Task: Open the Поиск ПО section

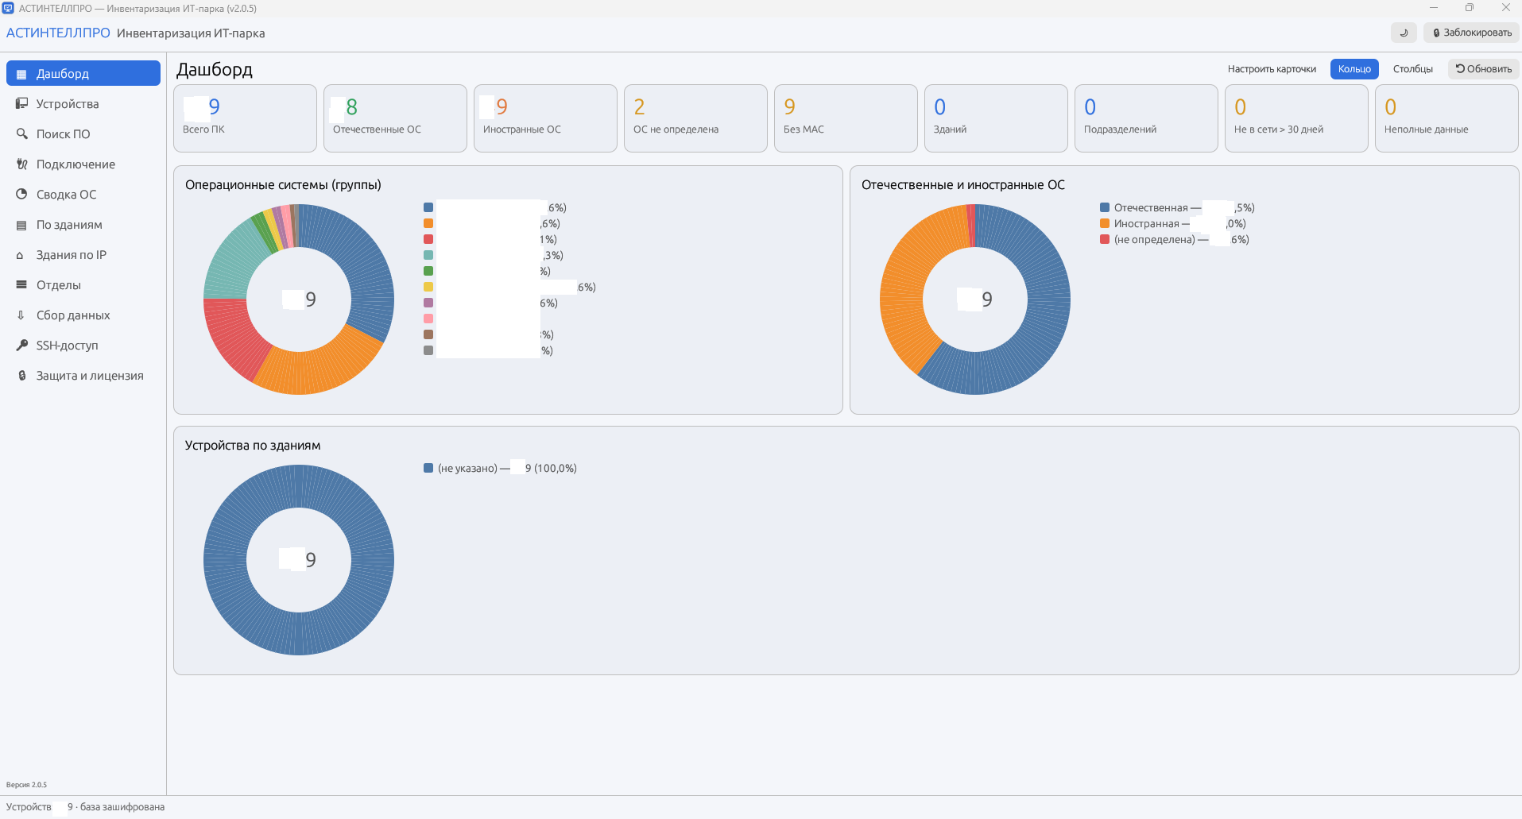Action: click(83, 134)
